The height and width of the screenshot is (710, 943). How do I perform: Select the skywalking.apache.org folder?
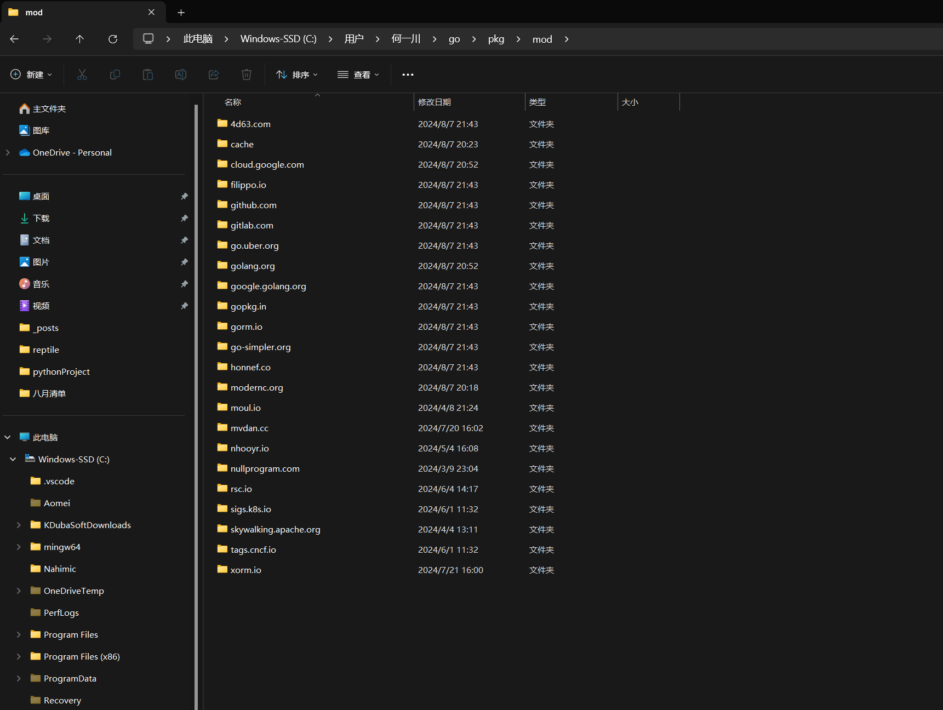click(x=276, y=529)
